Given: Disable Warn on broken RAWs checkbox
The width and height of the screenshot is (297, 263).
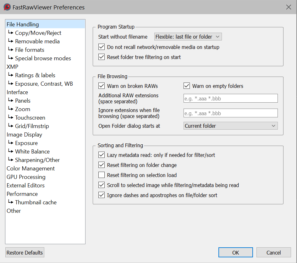Looking at the screenshot, I should click(x=102, y=86).
